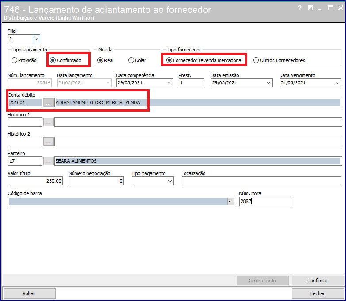Image resolution: width=346 pixels, height=301 pixels.
Task: Click the Centro custo button
Action: pyautogui.click(x=262, y=281)
